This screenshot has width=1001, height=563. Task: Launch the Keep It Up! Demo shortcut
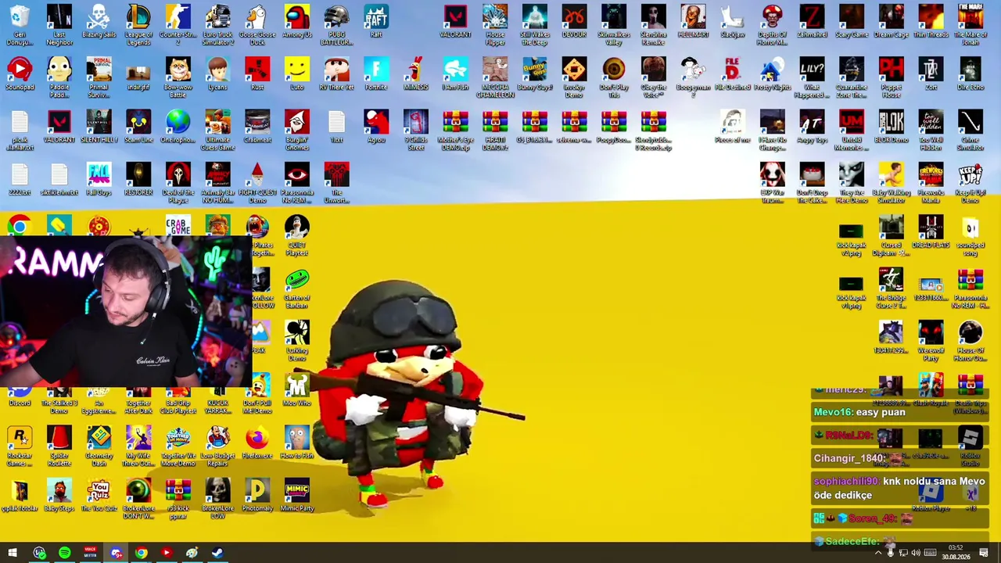click(971, 182)
